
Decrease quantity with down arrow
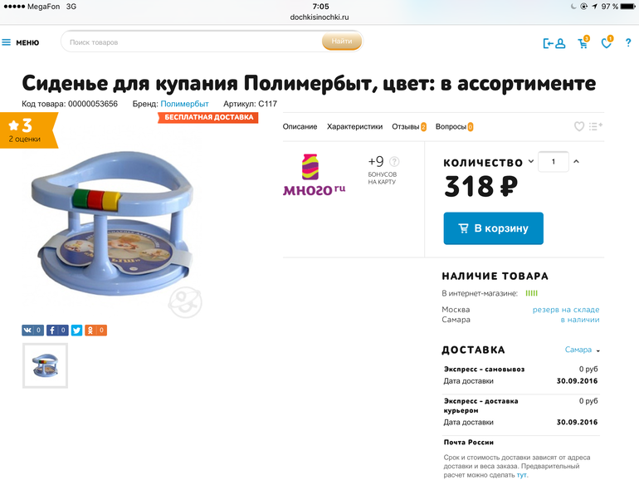click(x=531, y=161)
